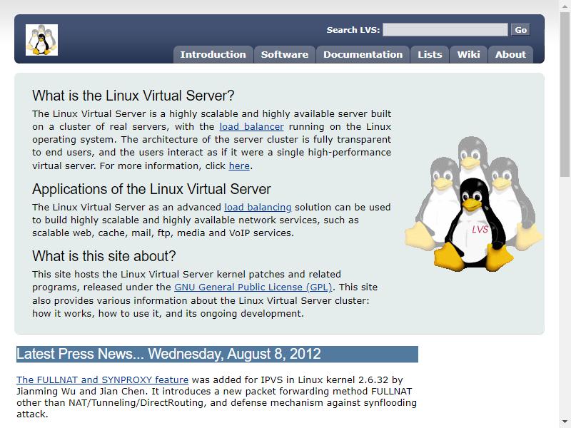Click the large LVS penguins illustration
The width and height of the screenshot is (571, 428).
coord(473,204)
